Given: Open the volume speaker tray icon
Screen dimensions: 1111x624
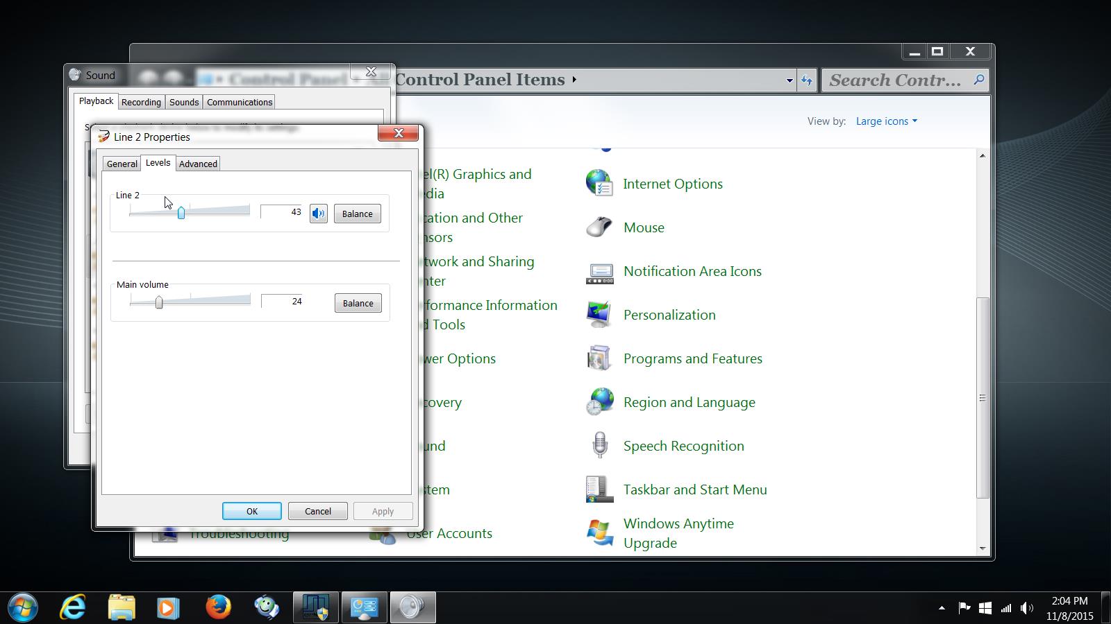Looking at the screenshot, I should point(1027,608).
